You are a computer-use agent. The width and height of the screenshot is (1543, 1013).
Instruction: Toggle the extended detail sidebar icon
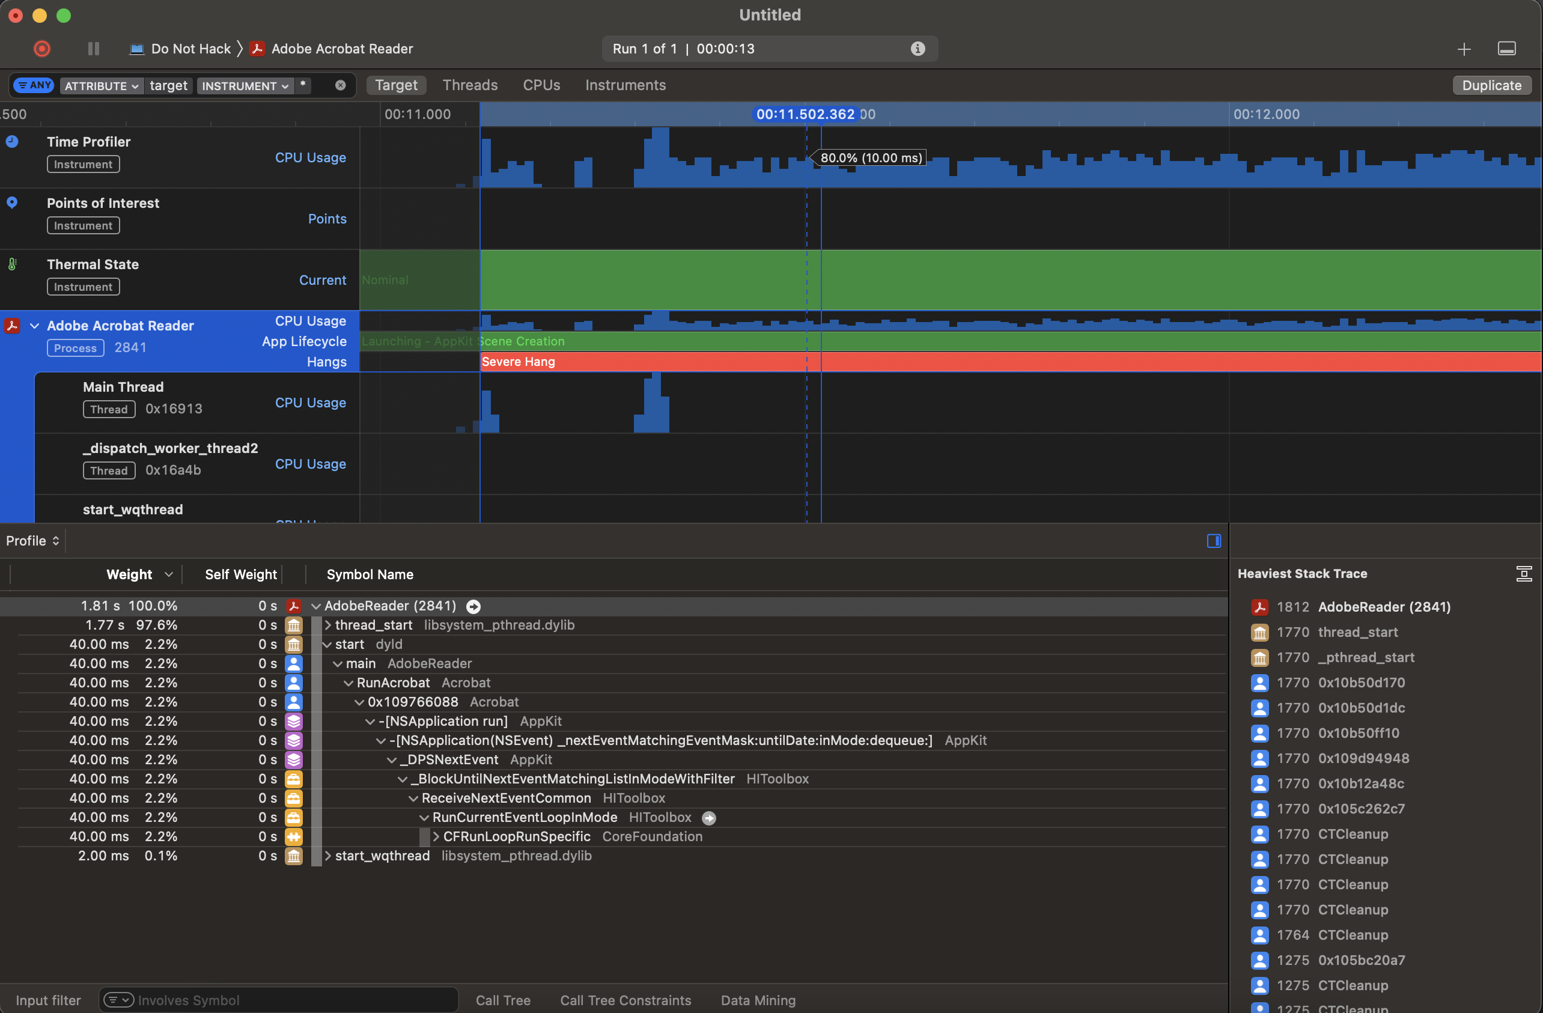pyautogui.click(x=1214, y=541)
